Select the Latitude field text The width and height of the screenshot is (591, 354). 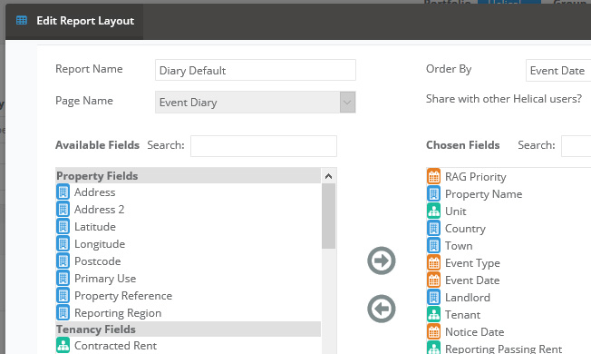(95, 227)
